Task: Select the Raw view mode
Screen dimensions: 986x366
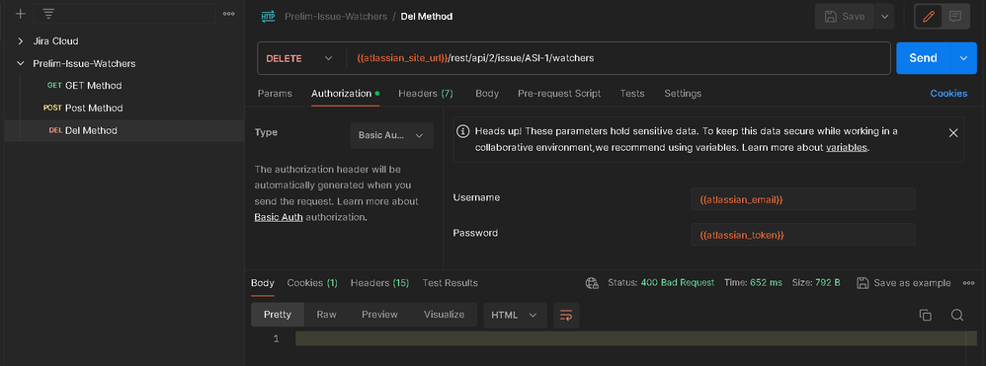Action: pyautogui.click(x=326, y=315)
